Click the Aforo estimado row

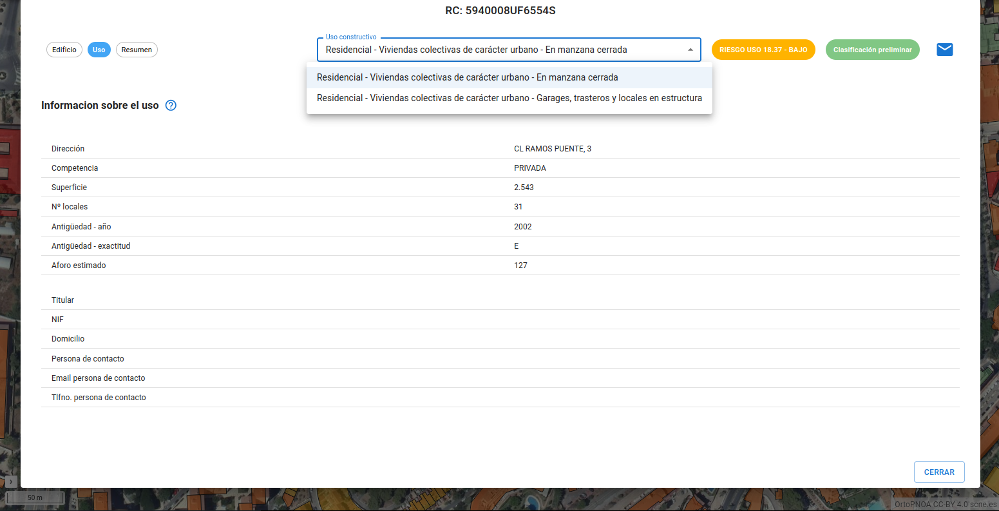tap(79, 265)
